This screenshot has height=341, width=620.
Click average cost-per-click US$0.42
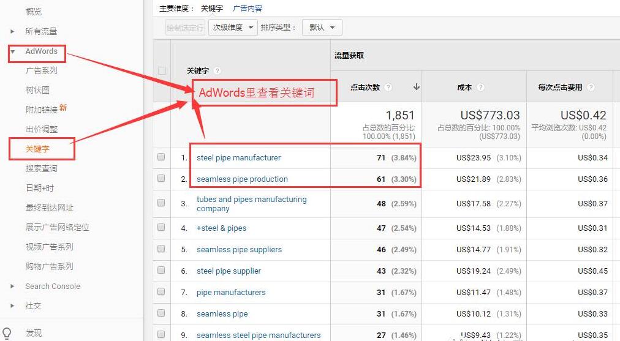[x=583, y=115]
